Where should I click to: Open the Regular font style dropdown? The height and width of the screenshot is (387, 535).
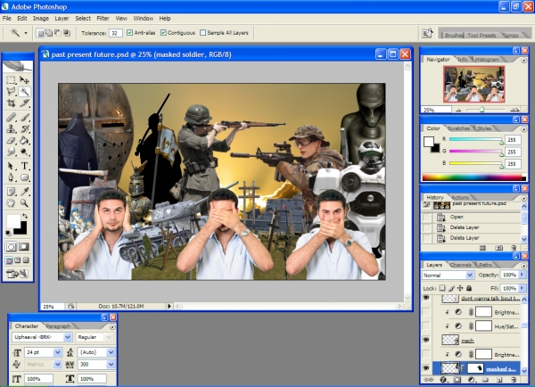109,337
